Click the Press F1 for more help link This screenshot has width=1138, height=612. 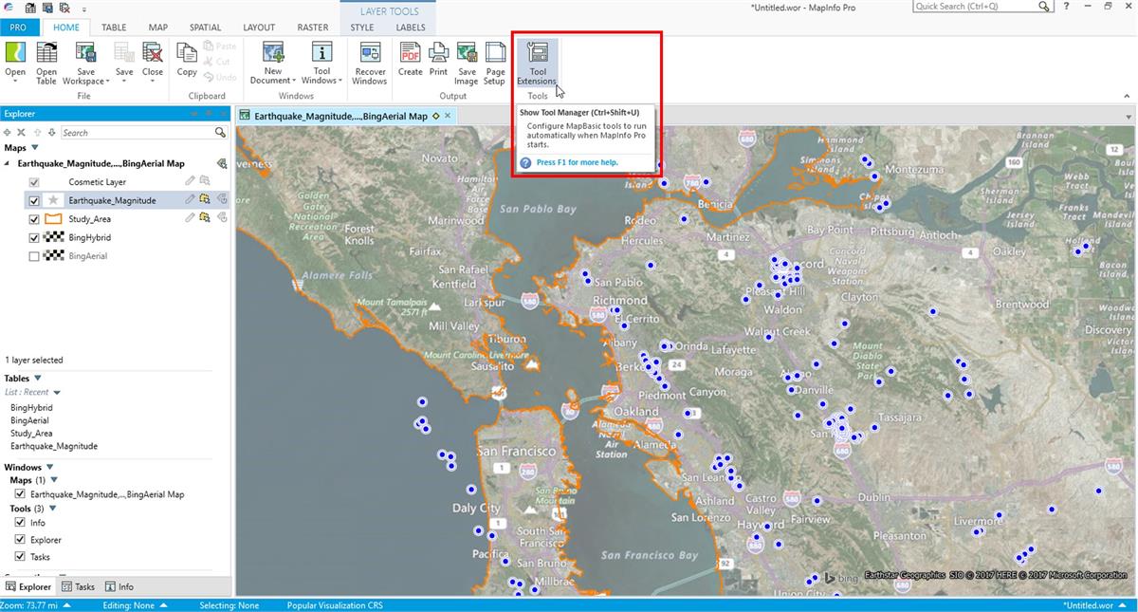[x=577, y=162]
